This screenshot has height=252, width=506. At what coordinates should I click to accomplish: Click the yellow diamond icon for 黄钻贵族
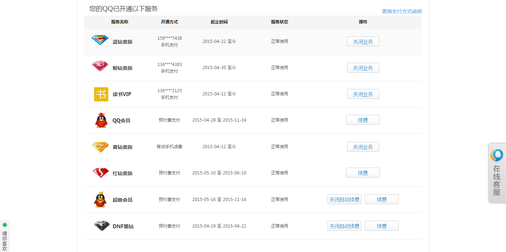[x=100, y=147]
